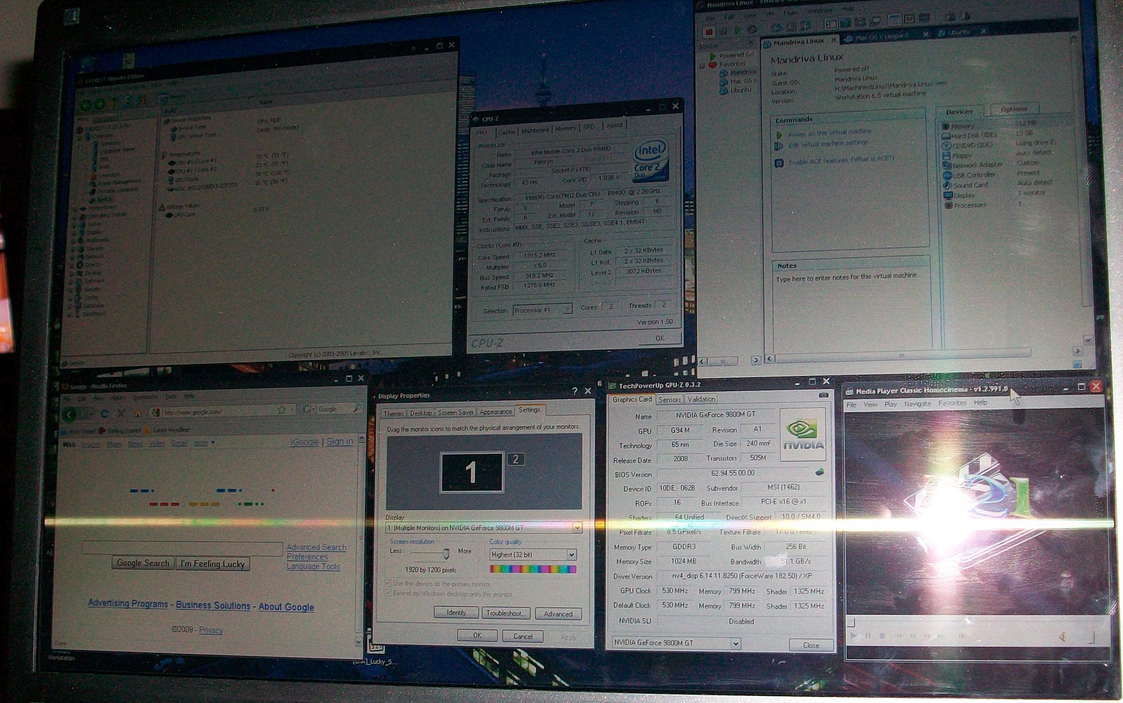Select monitor 2 in Display Properties arrangement

pyautogui.click(x=515, y=459)
